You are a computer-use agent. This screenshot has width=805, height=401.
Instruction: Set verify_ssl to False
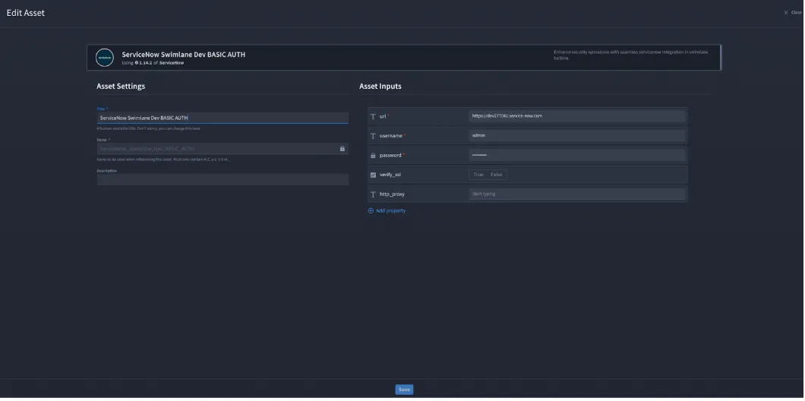(497, 175)
